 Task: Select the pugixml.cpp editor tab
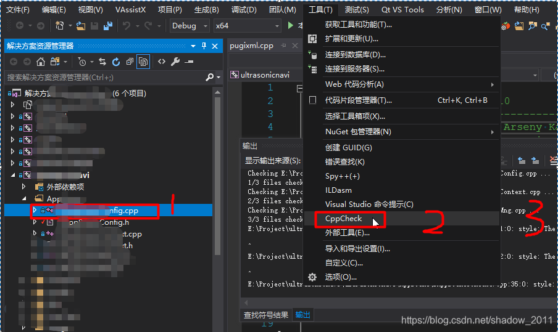click(252, 46)
